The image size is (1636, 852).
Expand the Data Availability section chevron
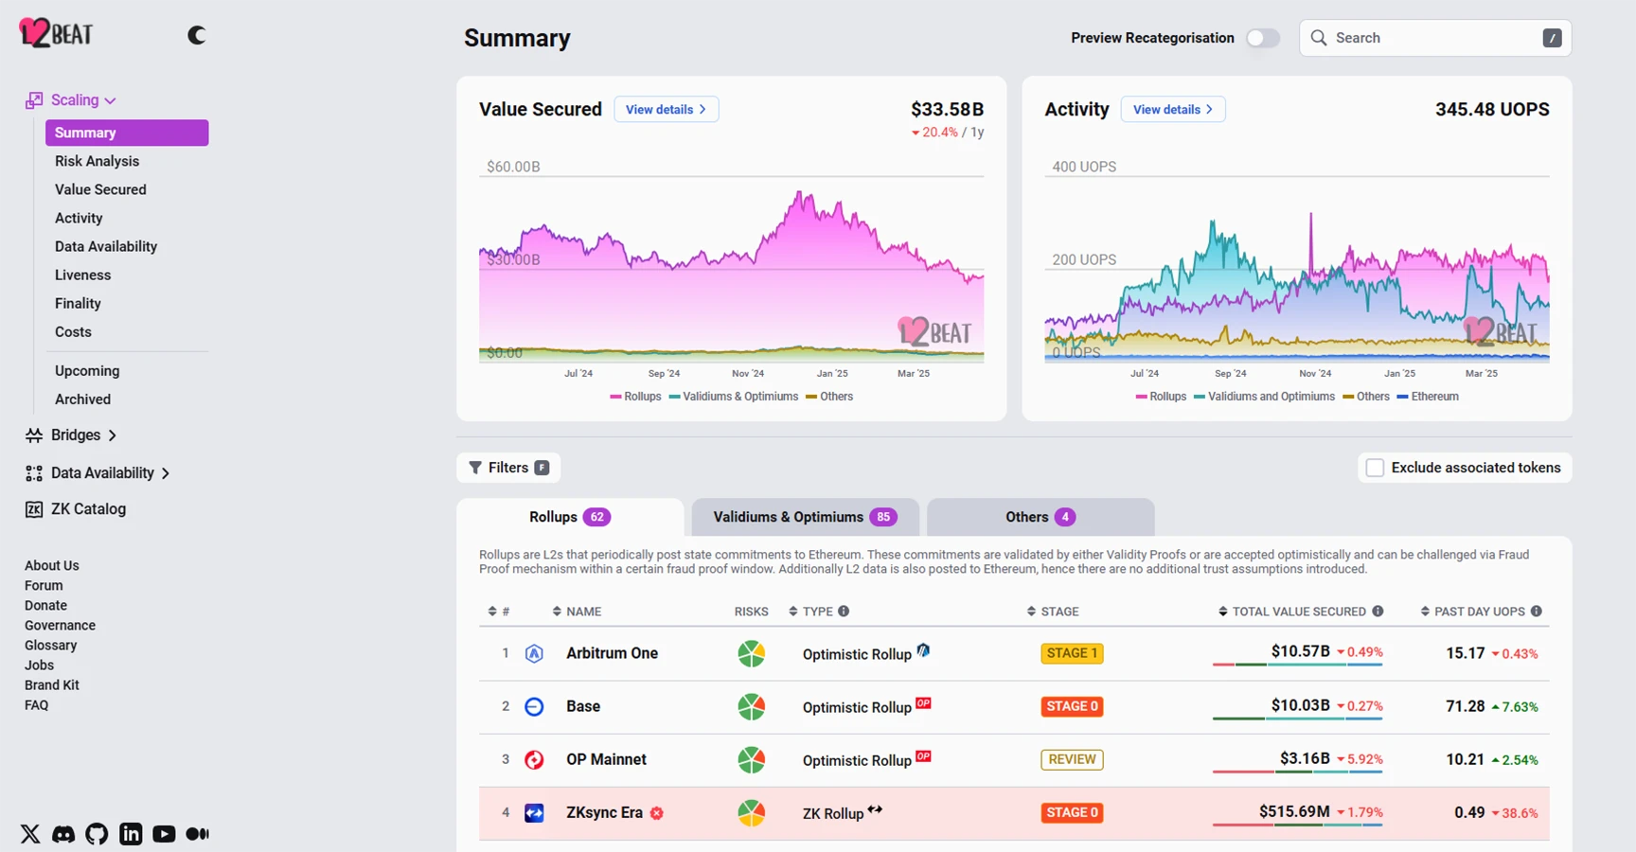pos(166,473)
